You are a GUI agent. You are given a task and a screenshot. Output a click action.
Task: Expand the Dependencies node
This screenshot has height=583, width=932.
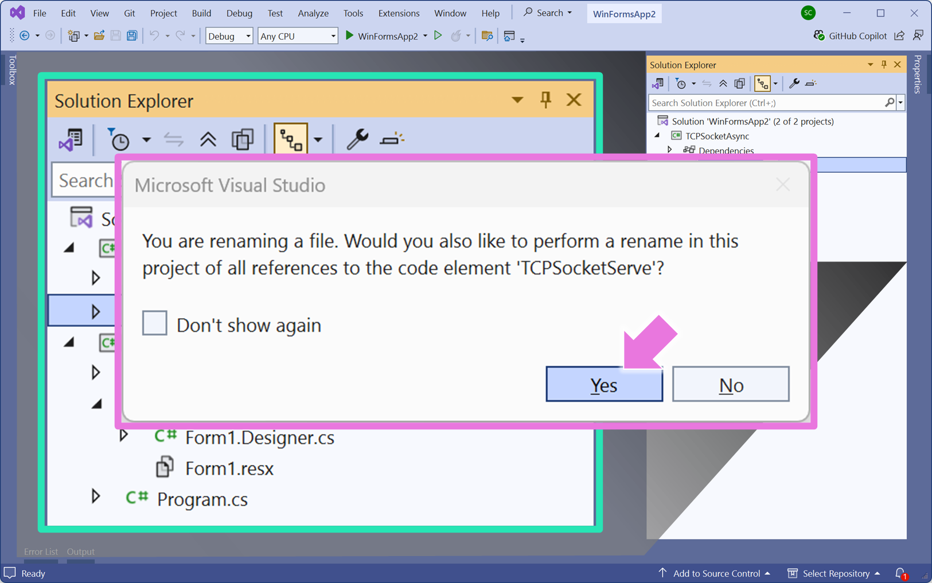(669, 150)
